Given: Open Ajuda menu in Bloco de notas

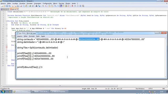Looking at the screenshot, I should coord(43,36).
